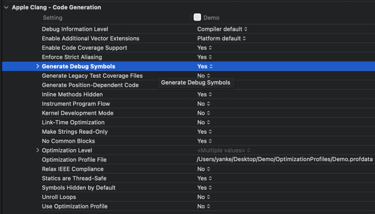Open Kernel Development Mode value popup
375x214 pixels.
[203, 113]
